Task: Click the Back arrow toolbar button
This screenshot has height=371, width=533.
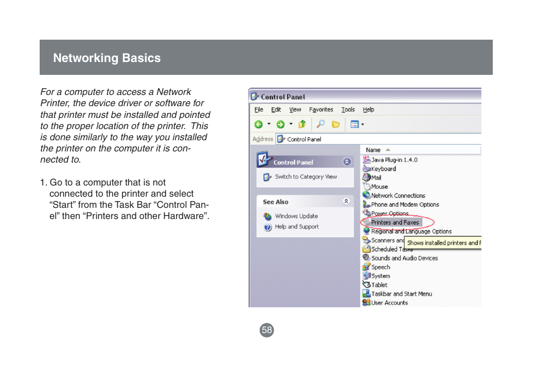Action: point(259,125)
